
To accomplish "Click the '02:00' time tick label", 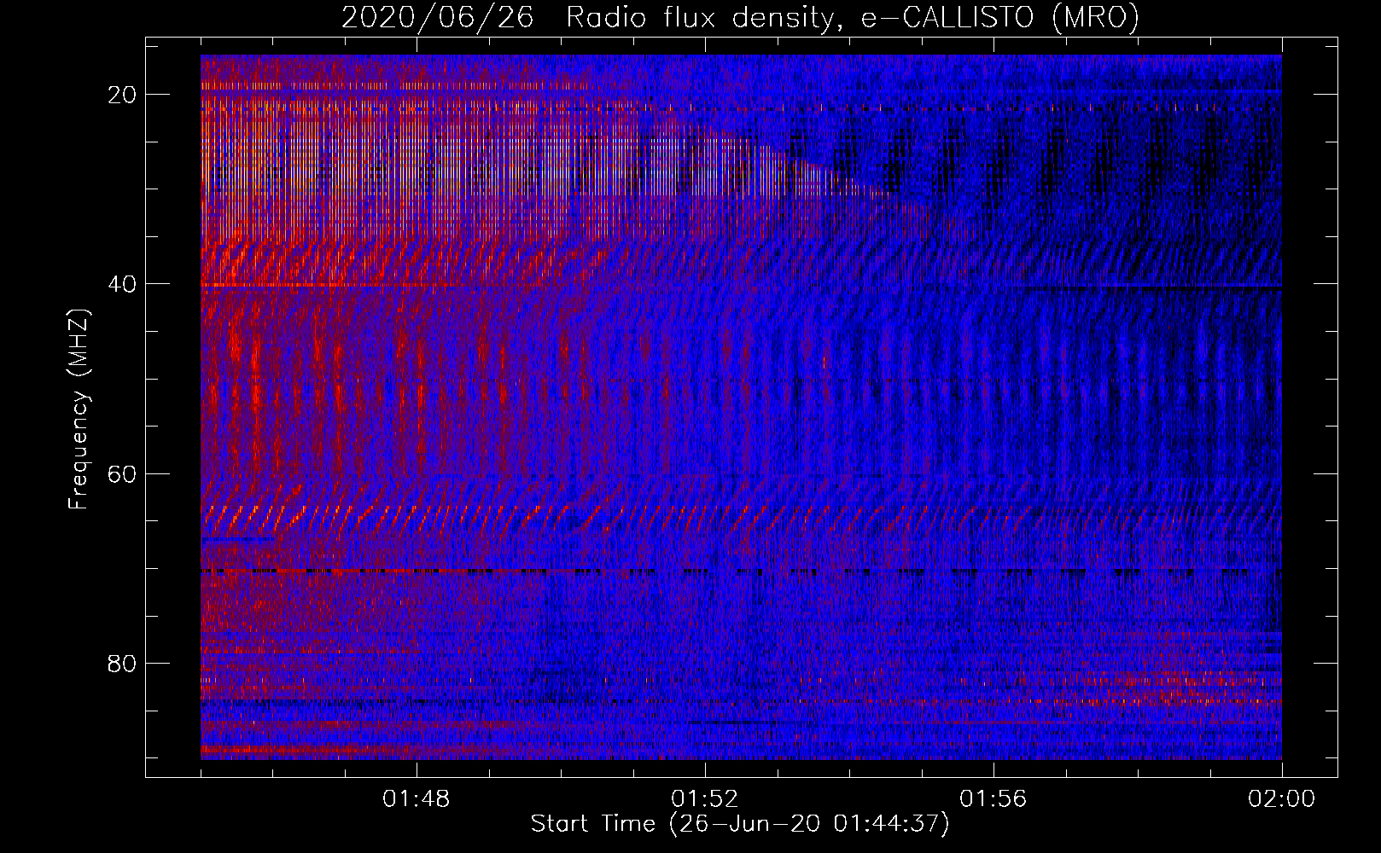I will click(1282, 799).
